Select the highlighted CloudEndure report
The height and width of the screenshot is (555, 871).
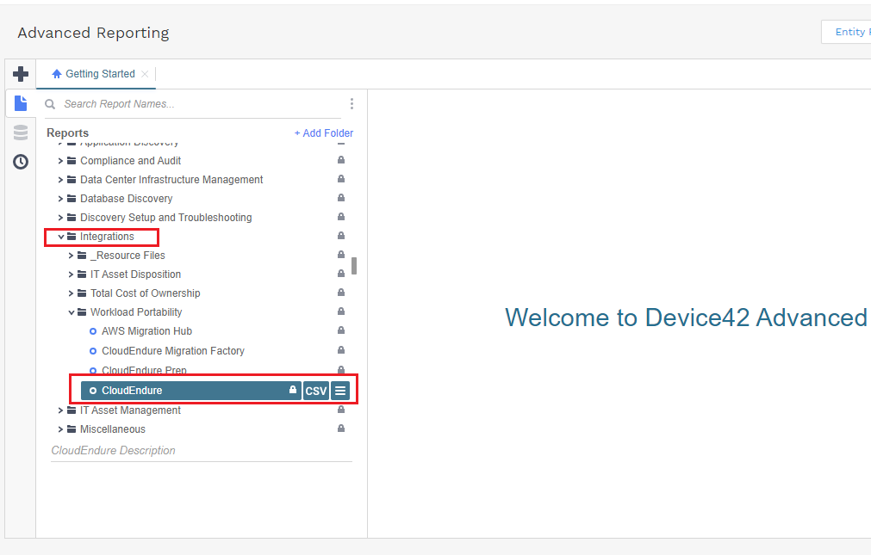point(191,391)
